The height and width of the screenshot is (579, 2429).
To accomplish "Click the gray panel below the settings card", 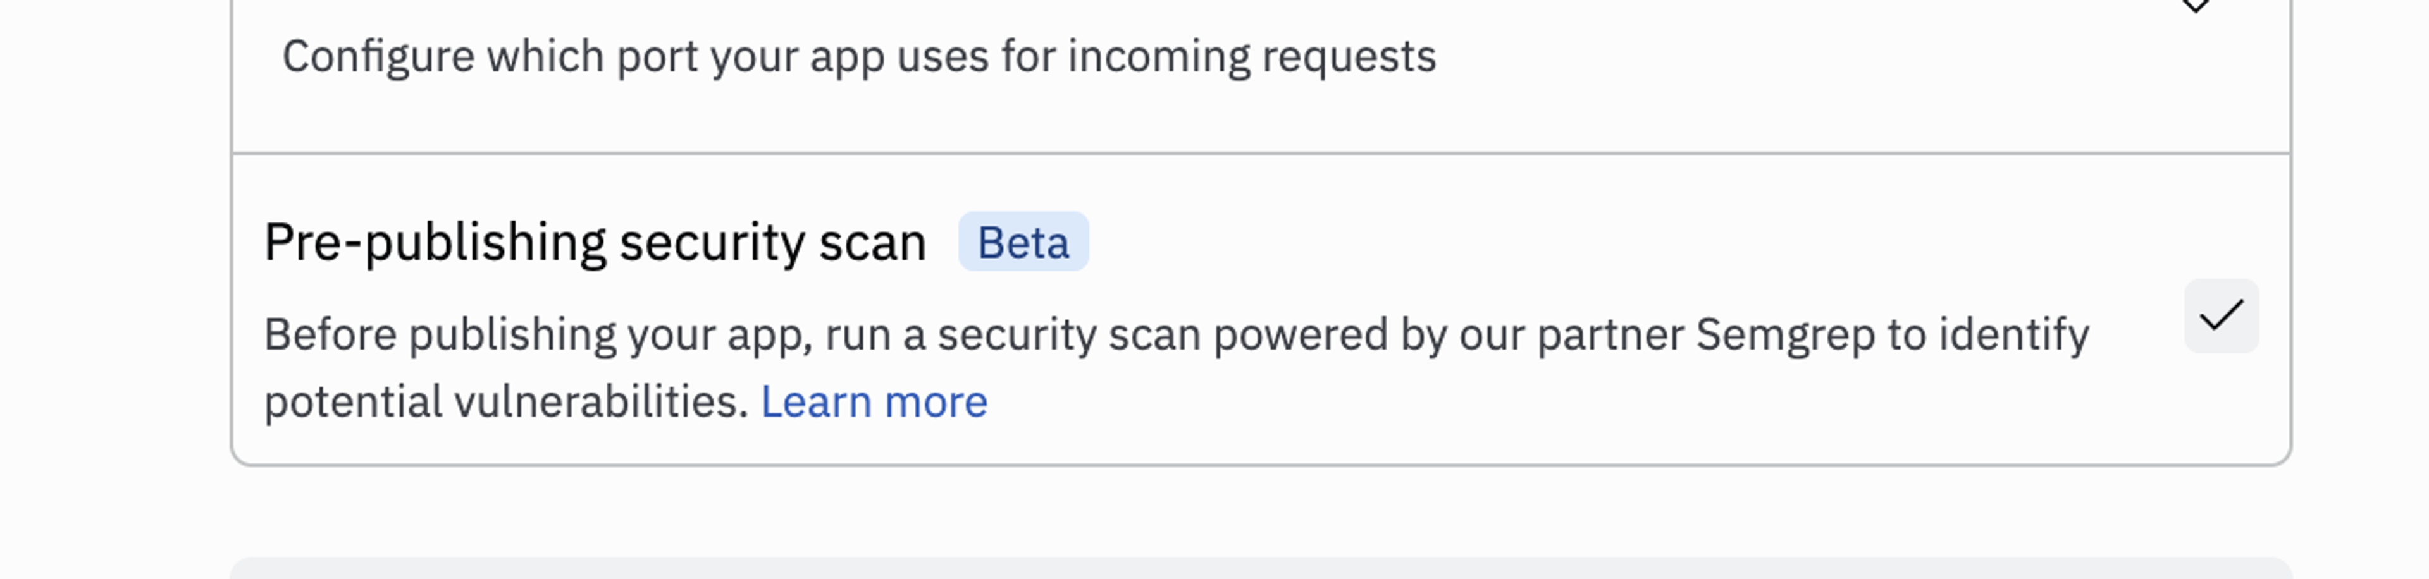I will coord(1260,569).
